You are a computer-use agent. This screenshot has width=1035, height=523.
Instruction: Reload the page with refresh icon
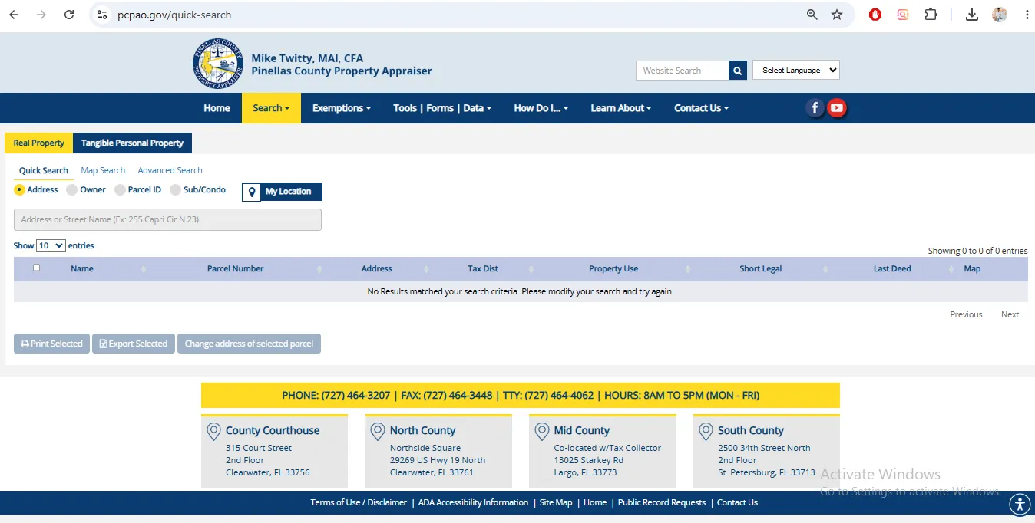pyautogui.click(x=69, y=15)
